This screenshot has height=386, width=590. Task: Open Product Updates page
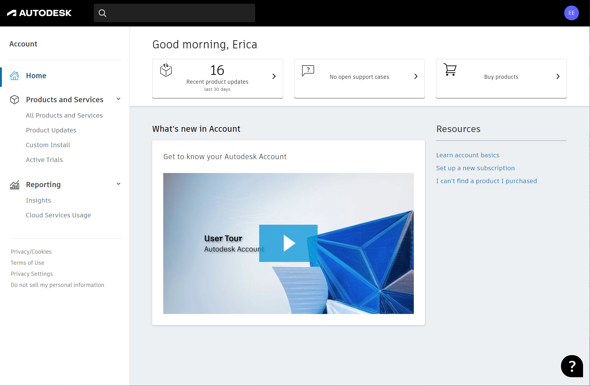(51, 130)
